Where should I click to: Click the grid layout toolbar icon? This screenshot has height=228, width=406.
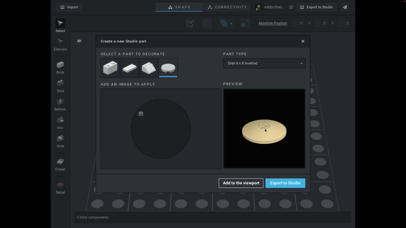(207, 23)
